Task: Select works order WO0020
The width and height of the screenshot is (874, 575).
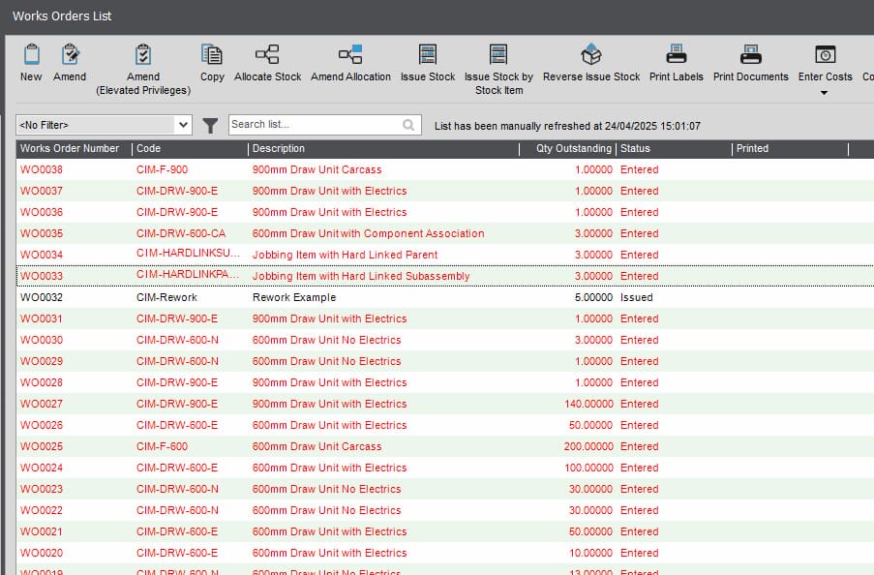Action: coord(42,553)
